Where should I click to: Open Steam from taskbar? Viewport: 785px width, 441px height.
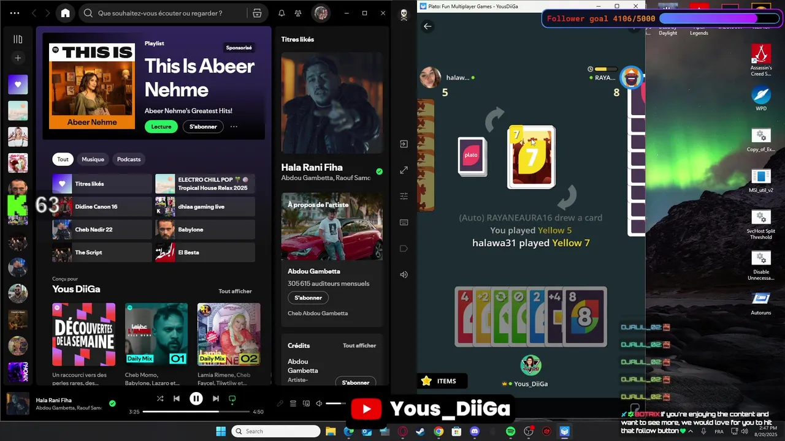pyautogui.click(x=421, y=431)
